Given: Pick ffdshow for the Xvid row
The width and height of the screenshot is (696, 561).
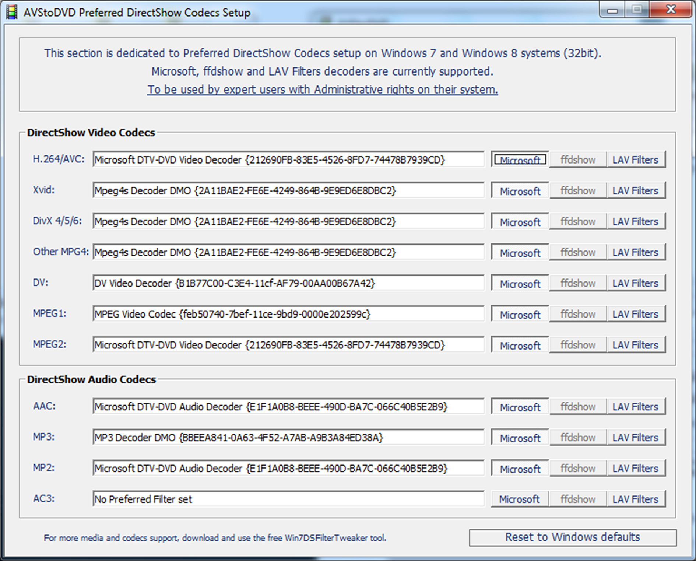Looking at the screenshot, I should [x=578, y=190].
